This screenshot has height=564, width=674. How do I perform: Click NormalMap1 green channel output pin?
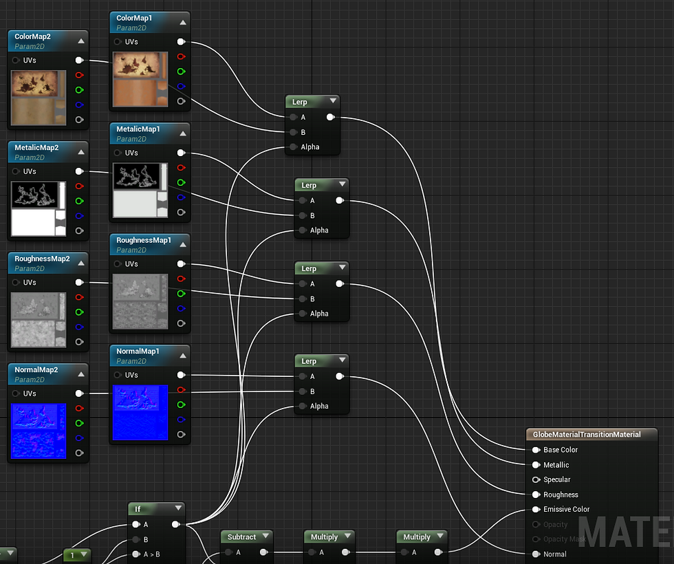click(182, 404)
